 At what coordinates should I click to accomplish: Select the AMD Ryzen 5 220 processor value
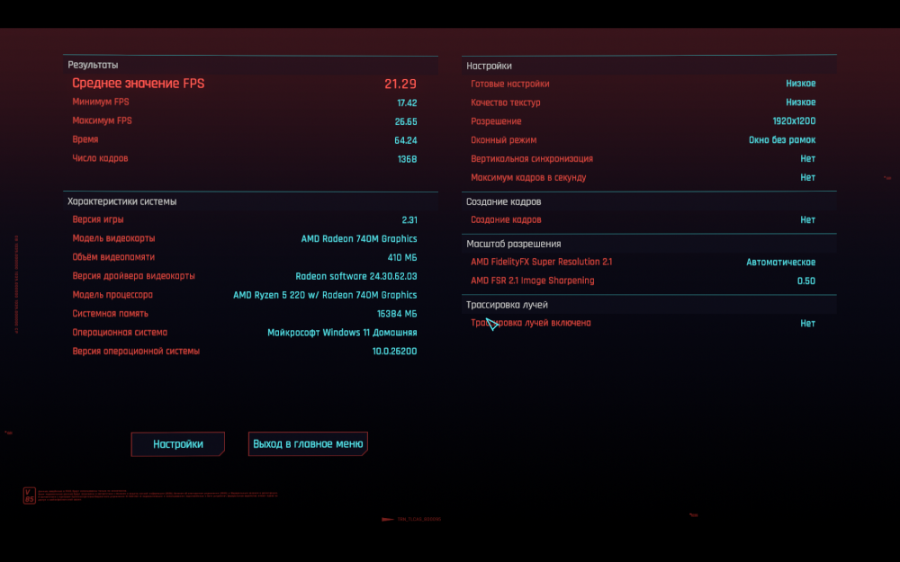(325, 295)
